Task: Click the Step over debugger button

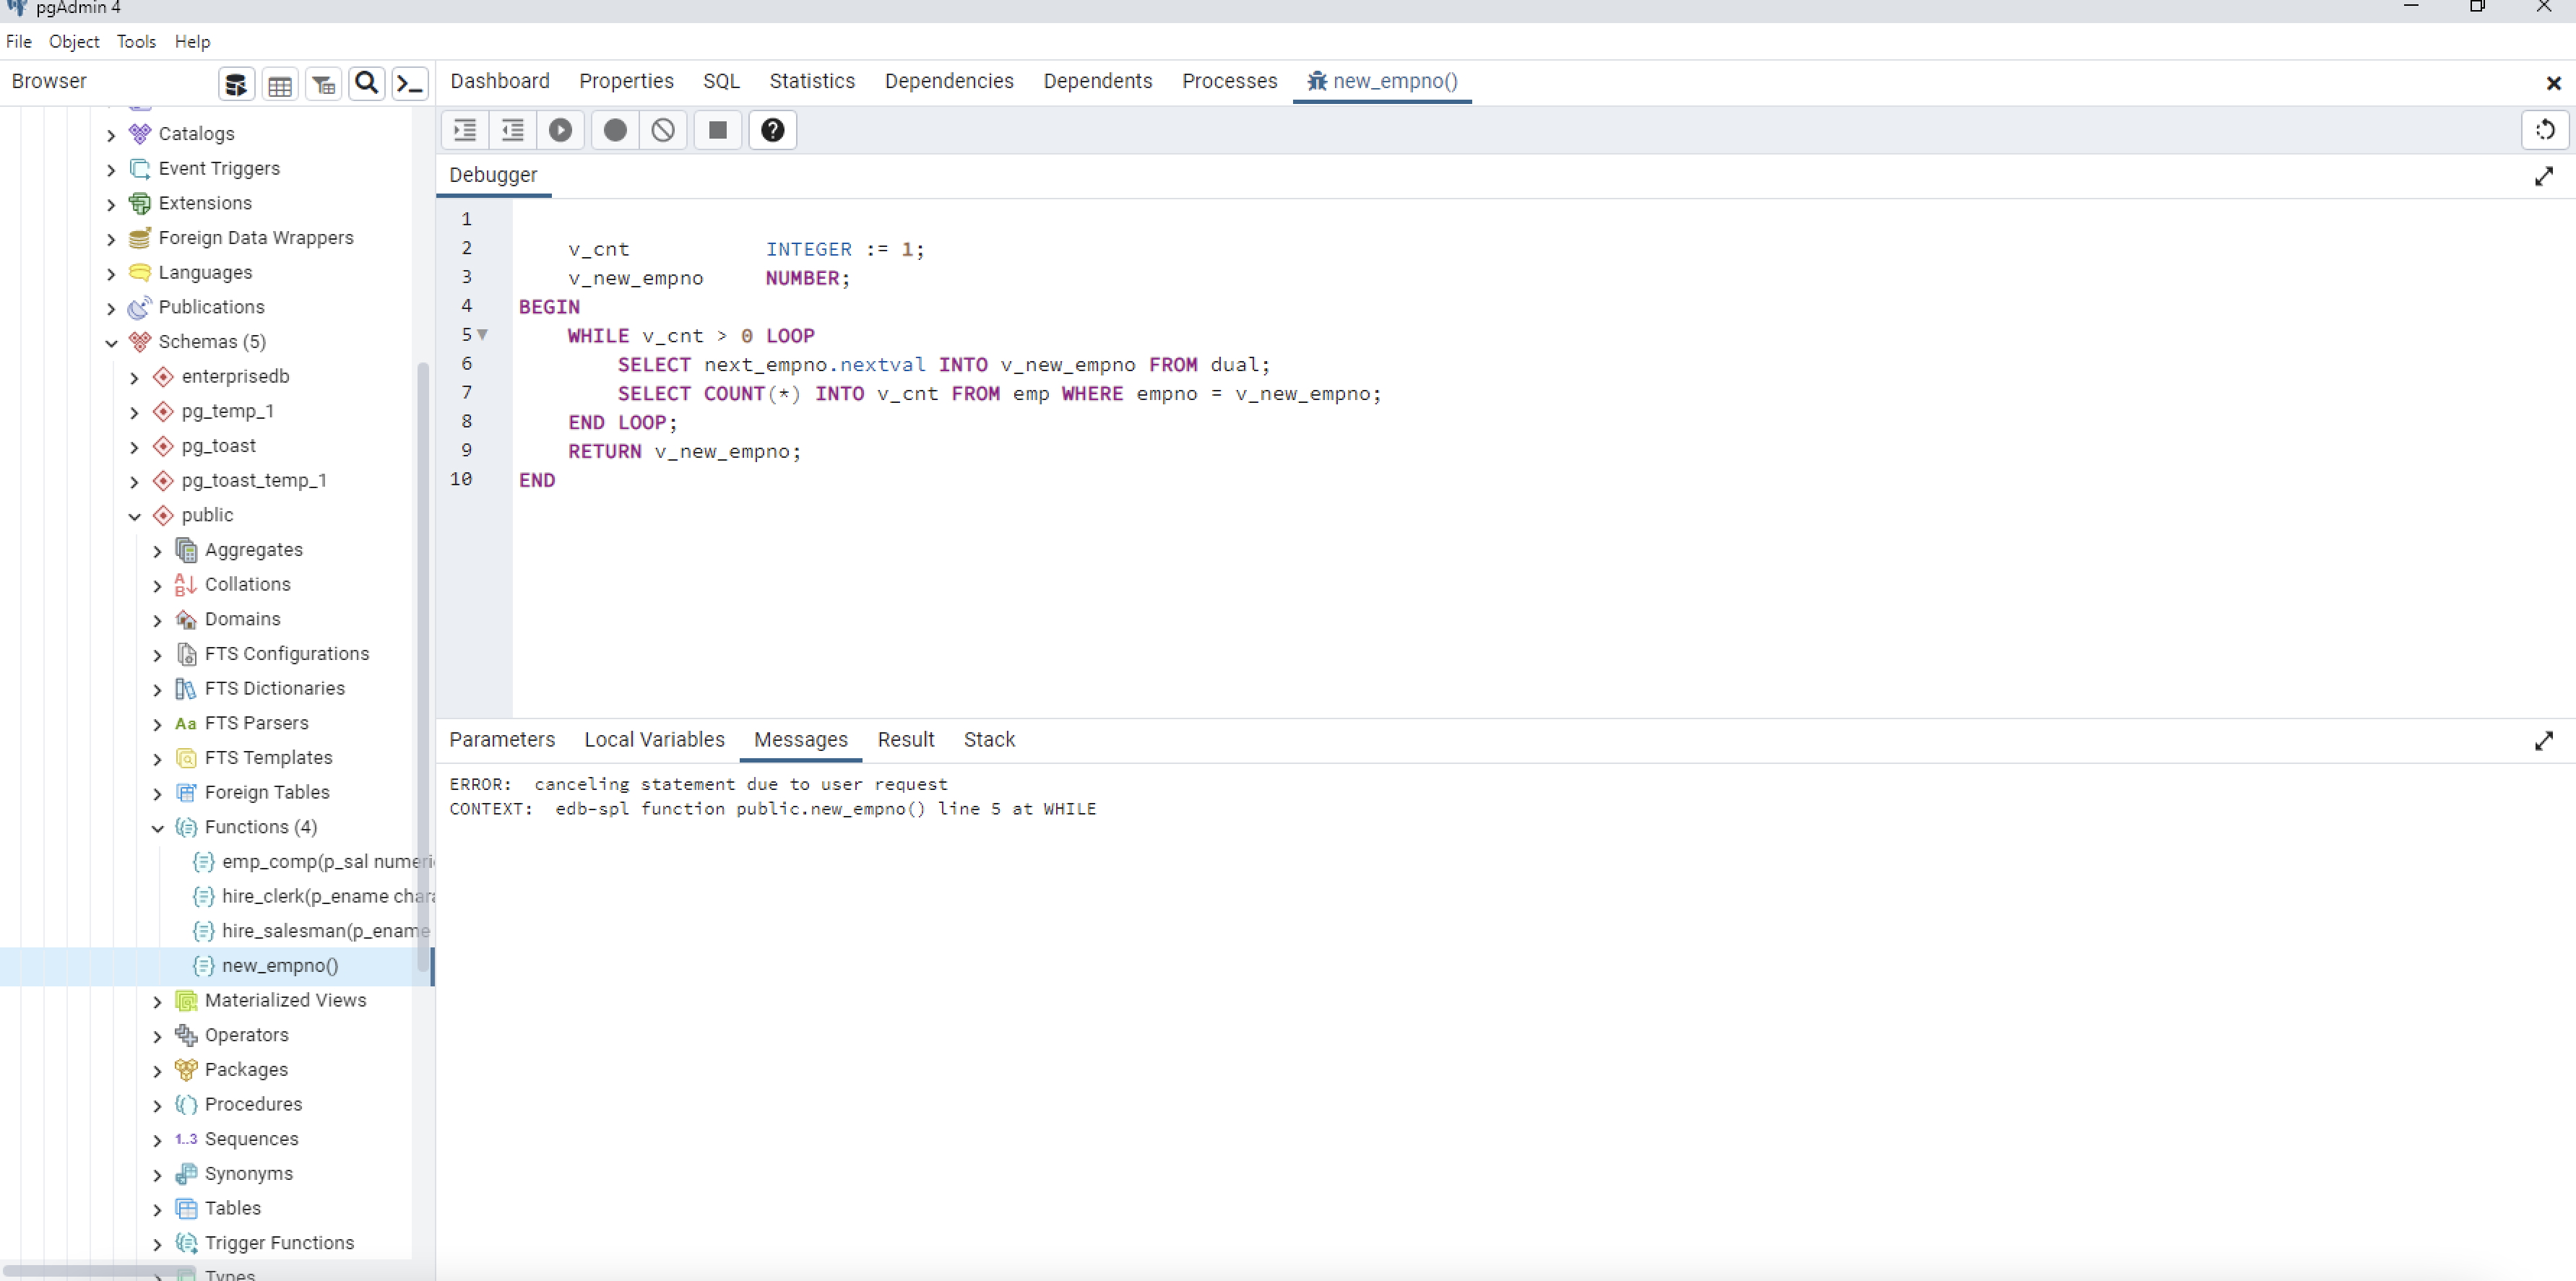Action: pyautogui.click(x=513, y=130)
